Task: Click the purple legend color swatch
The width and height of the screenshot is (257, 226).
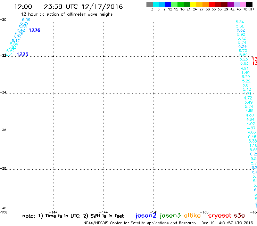Action: (x=231, y=4)
